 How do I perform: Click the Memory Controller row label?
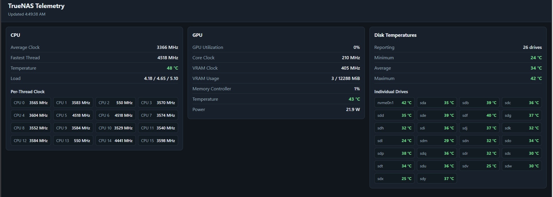(212, 89)
